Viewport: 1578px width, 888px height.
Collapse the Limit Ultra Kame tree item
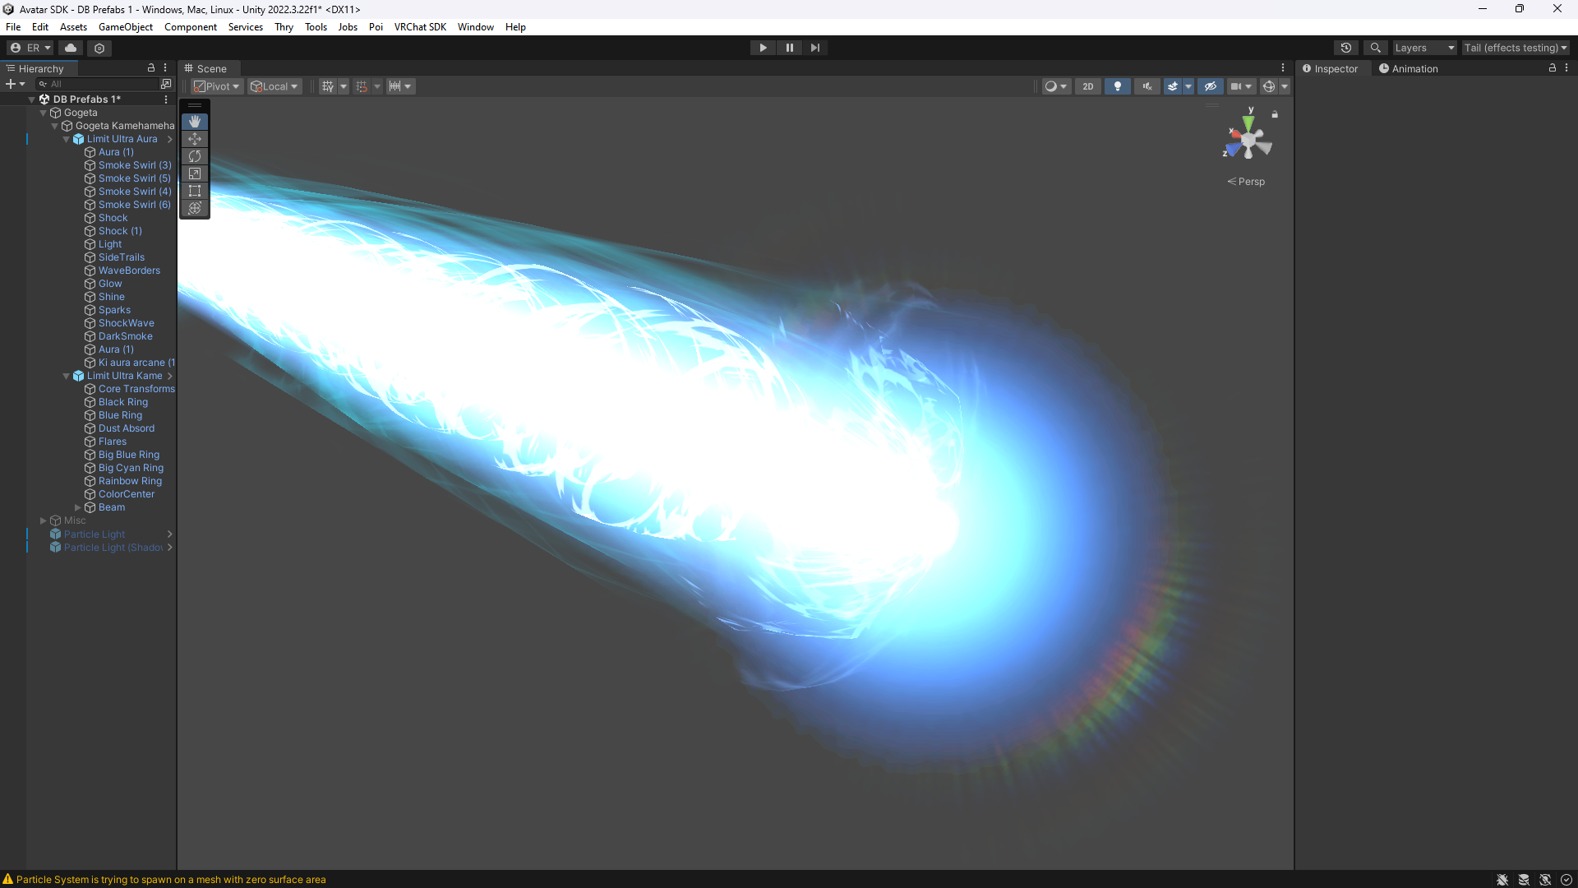coord(67,376)
